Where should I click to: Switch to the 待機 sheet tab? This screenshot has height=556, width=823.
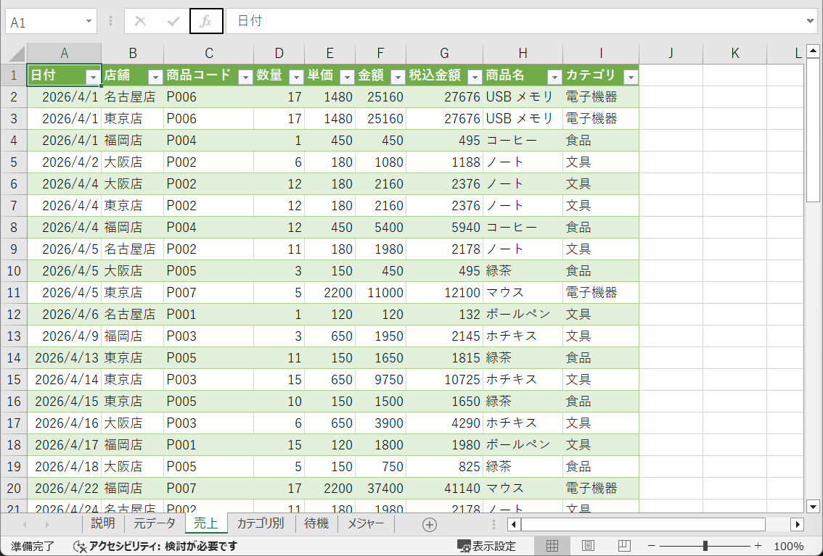click(x=316, y=523)
